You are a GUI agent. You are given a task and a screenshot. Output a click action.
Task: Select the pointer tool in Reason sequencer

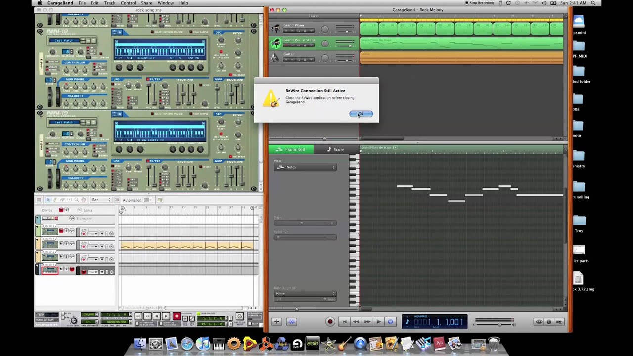coord(49,200)
